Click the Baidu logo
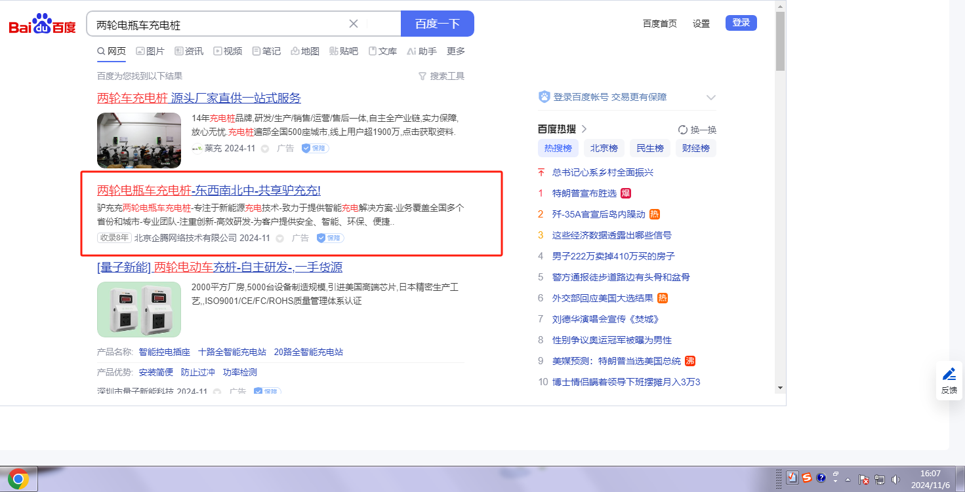The image size is (965, 492). [42, 24]
